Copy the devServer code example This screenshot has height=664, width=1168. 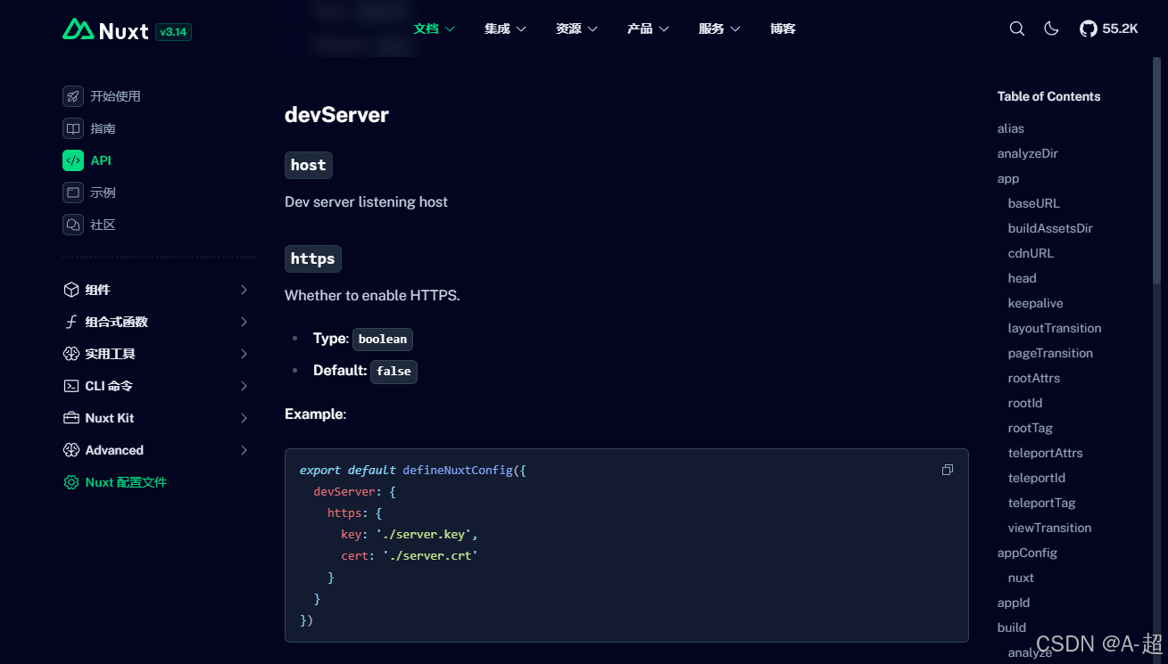click(x=947, y=470)
